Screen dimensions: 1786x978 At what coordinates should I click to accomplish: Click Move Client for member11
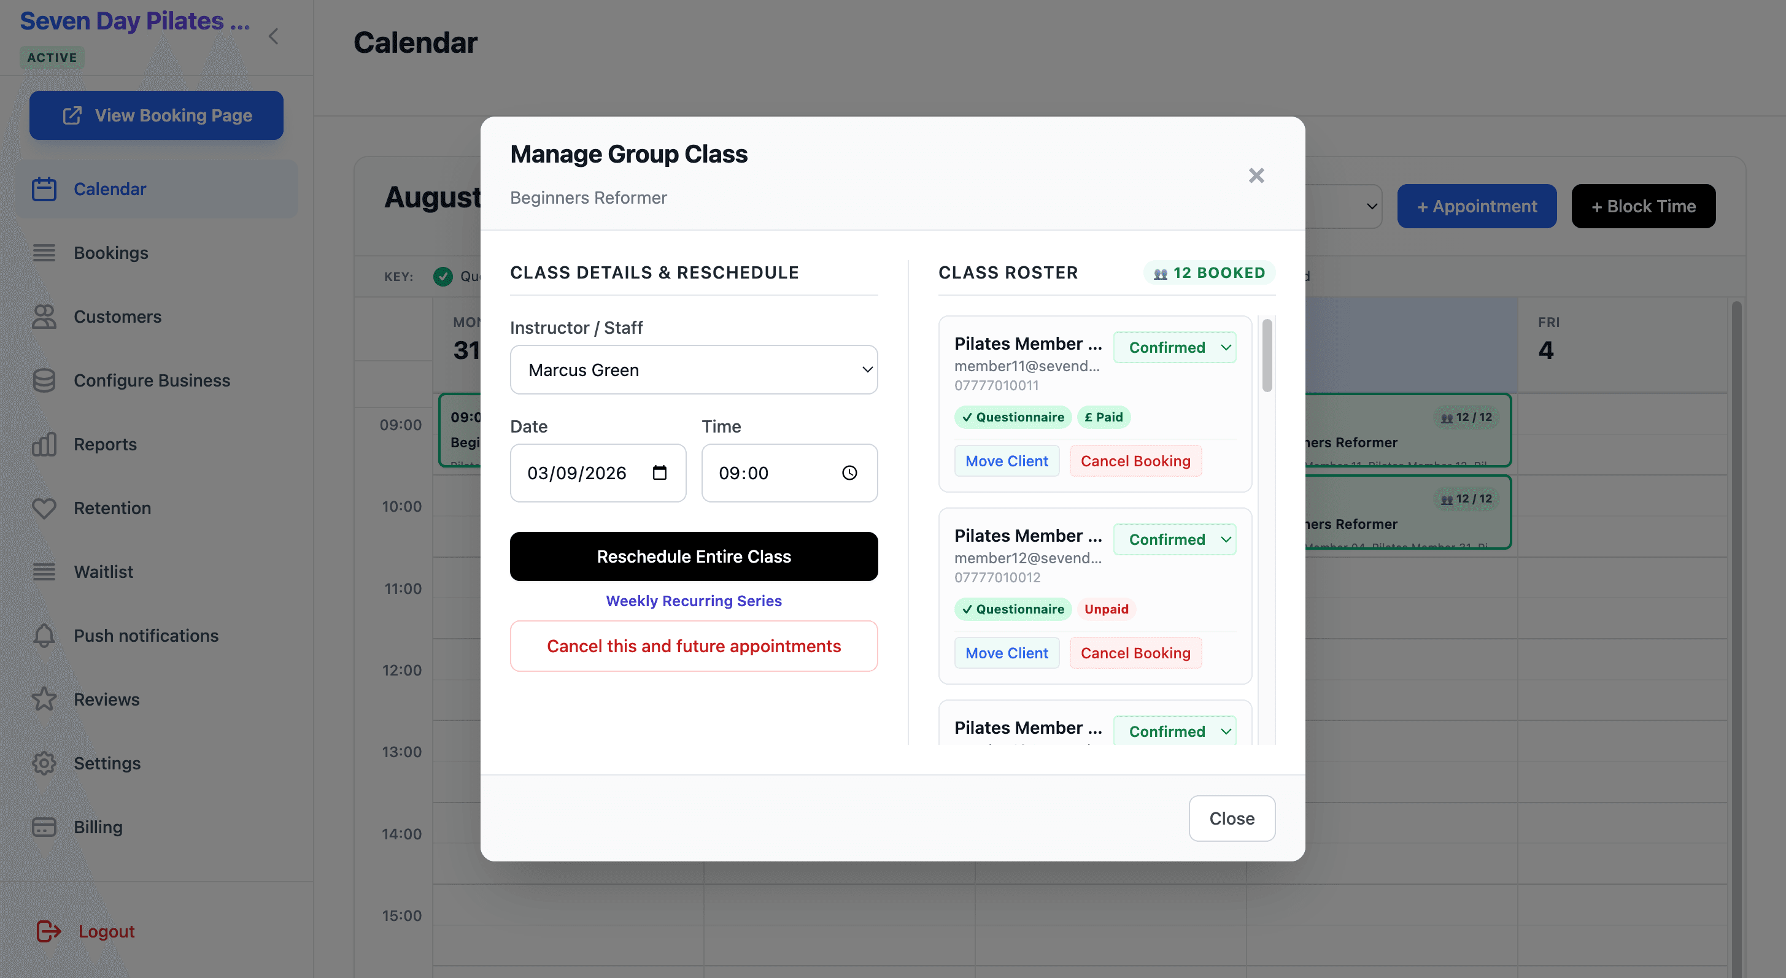click(1007, 461)
